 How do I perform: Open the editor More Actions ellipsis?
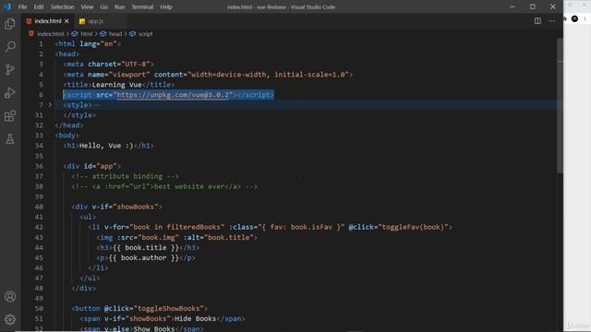pos(551,21)
